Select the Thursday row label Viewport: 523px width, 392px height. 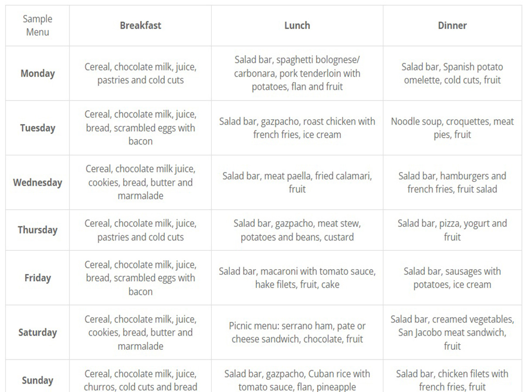37,230
